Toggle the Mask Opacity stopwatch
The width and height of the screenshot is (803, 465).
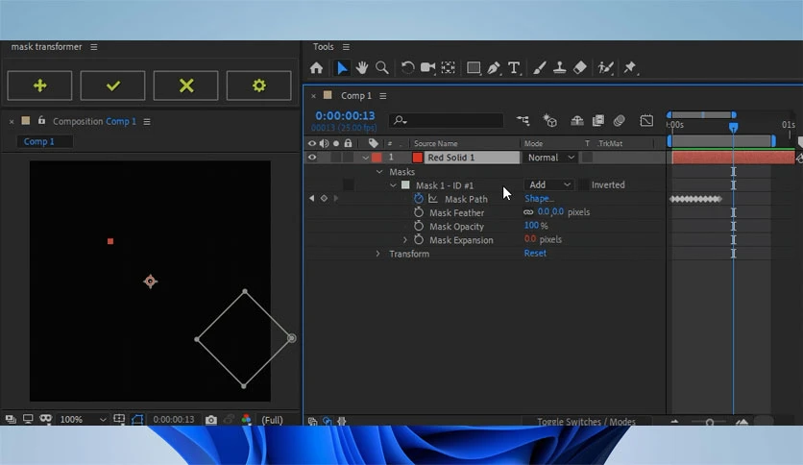(419, 227)
